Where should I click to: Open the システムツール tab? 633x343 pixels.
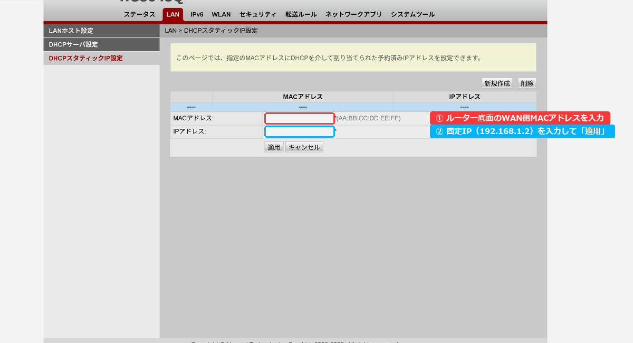(413, 14)
